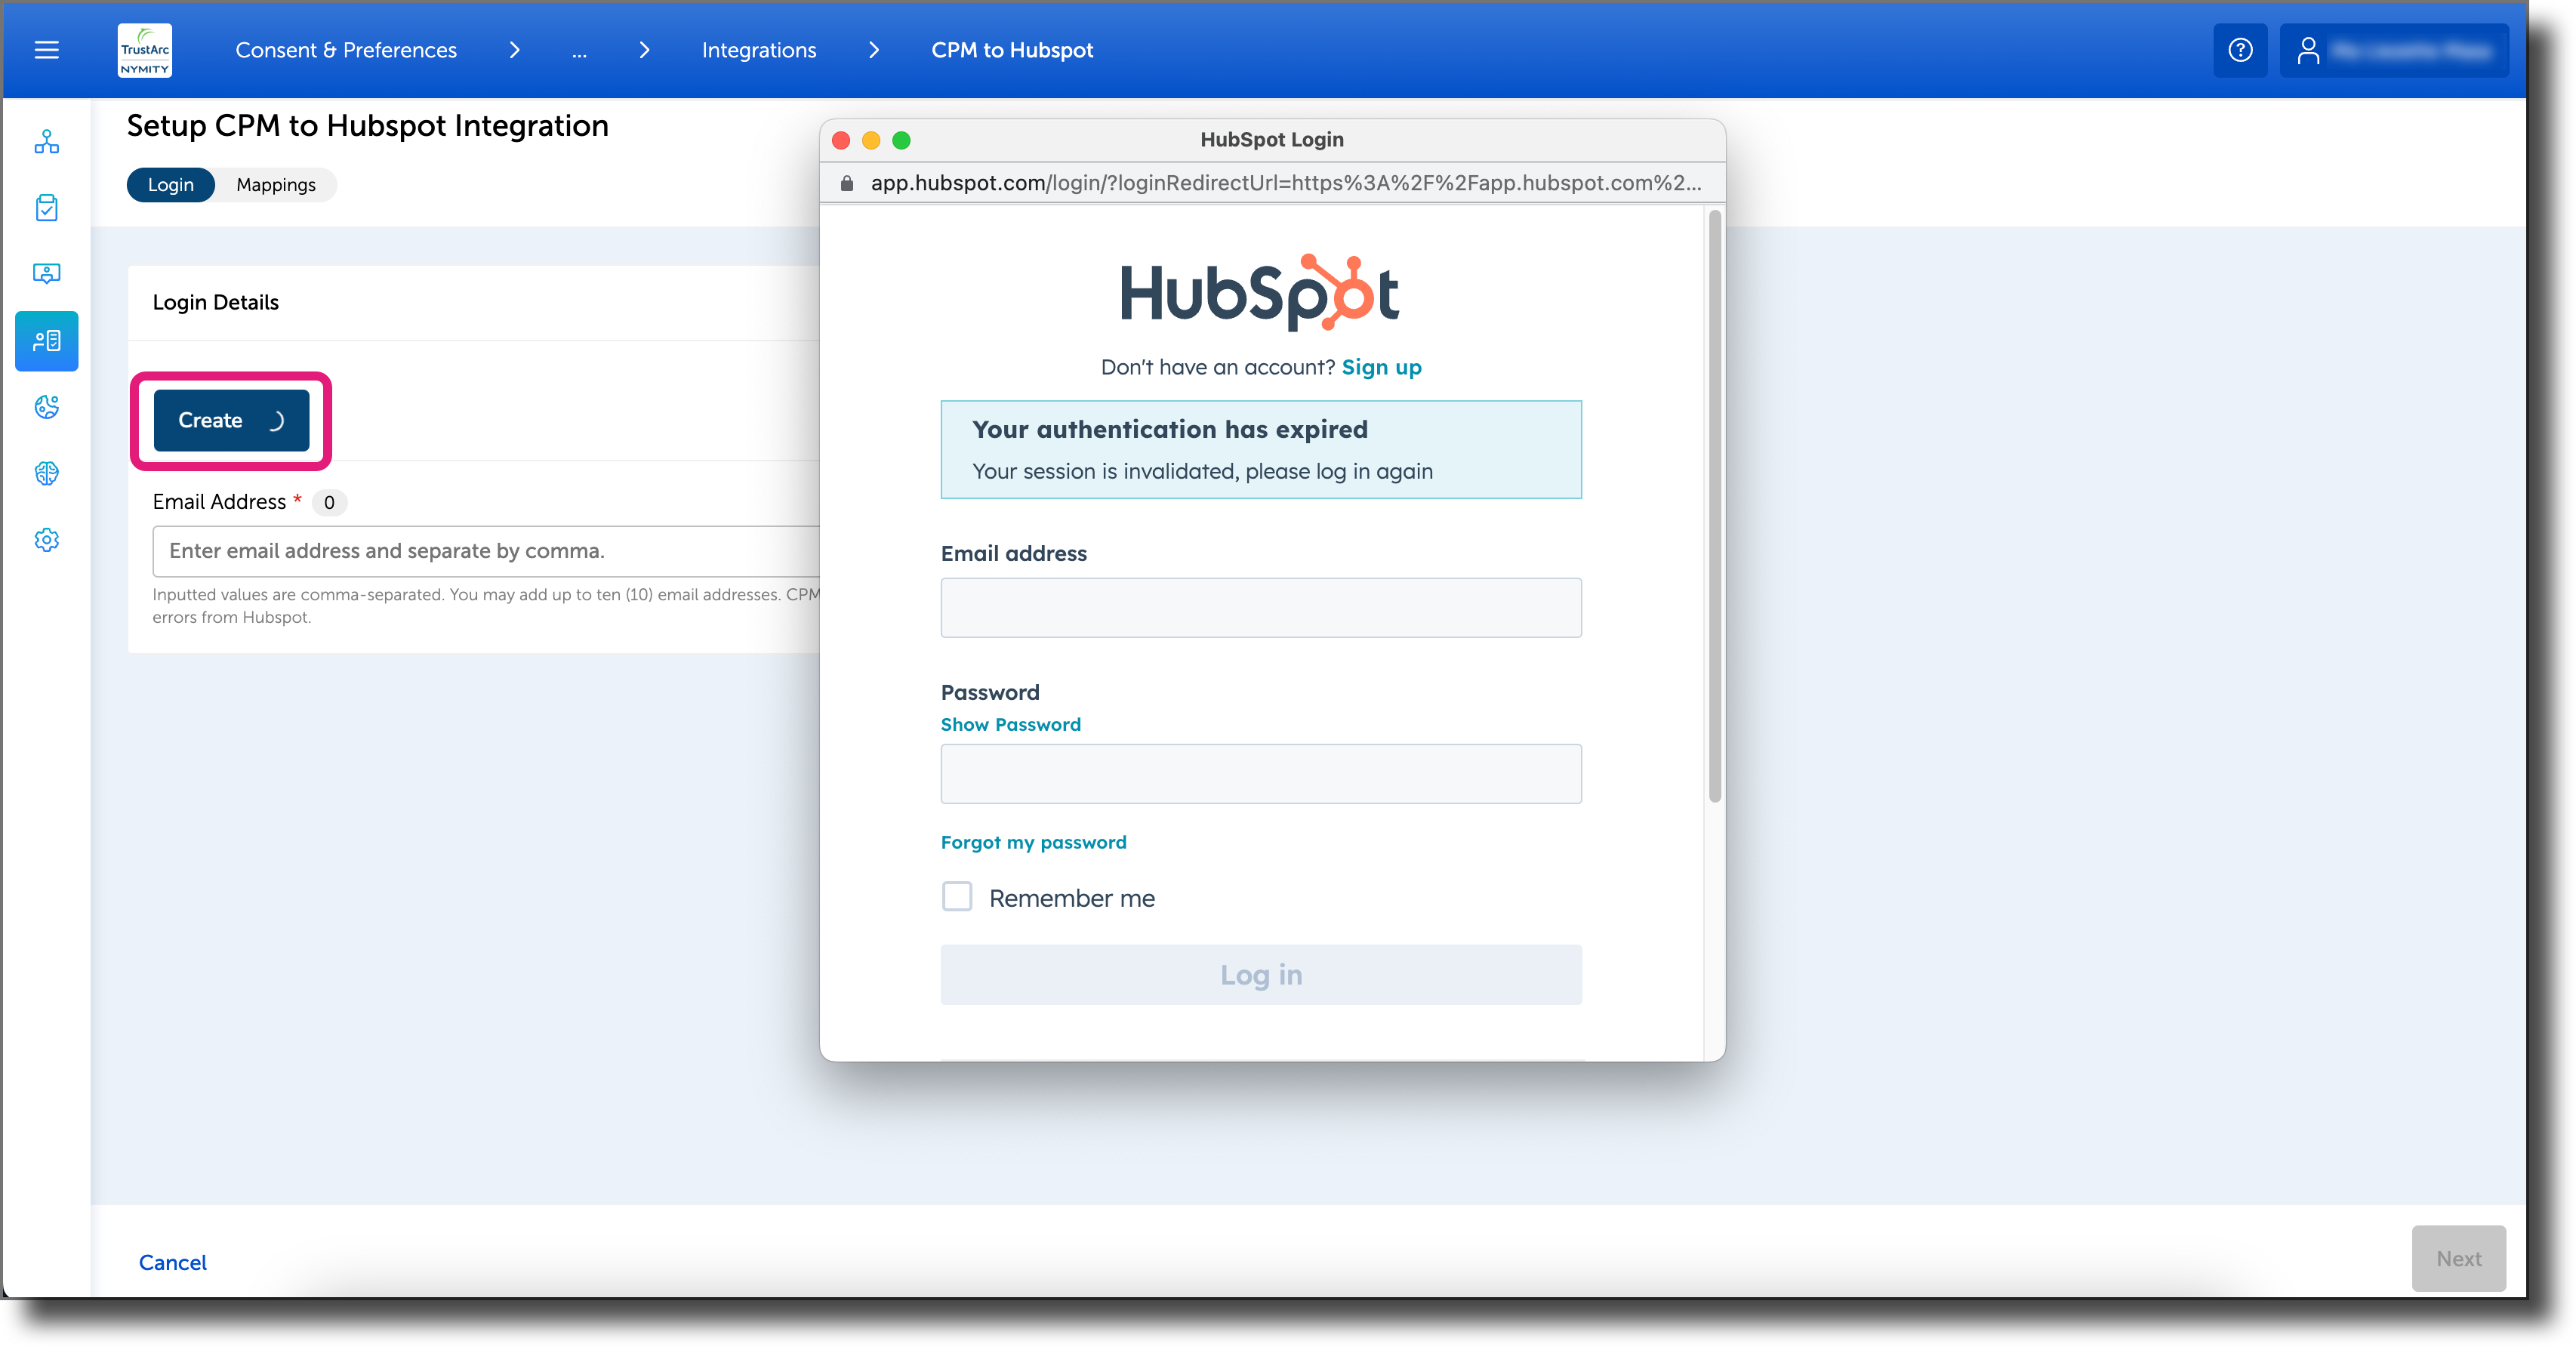Select the brain insights icon in the sidebar
The height and width of the screenshot is (1347, 2576).
46,473
